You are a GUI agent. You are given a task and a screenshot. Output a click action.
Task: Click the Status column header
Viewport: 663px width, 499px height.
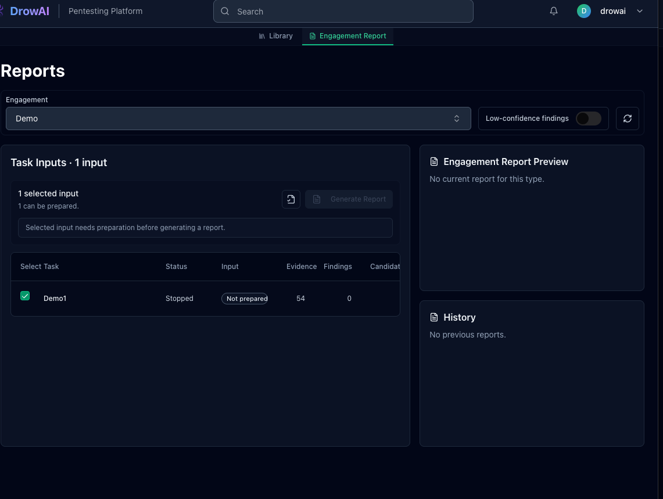pyautogui.click(x=176, y=267)
